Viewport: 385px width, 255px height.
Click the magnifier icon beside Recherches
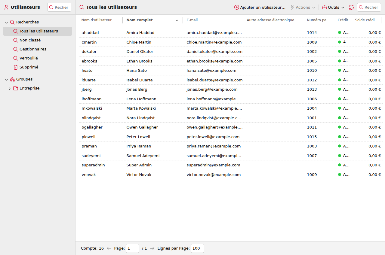(x=12, y=22)
